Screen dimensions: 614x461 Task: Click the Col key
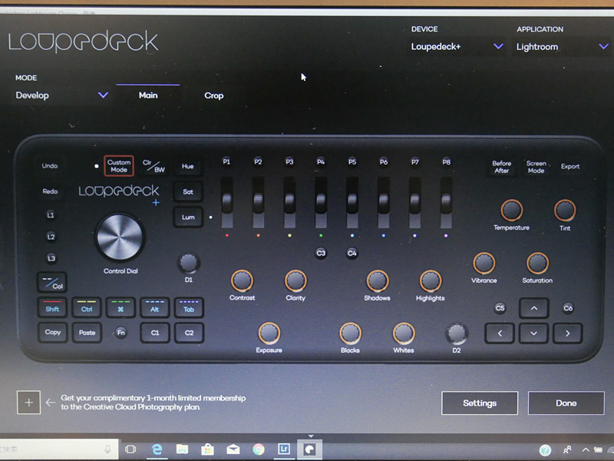pyautogui.click(x=52, y=282)
